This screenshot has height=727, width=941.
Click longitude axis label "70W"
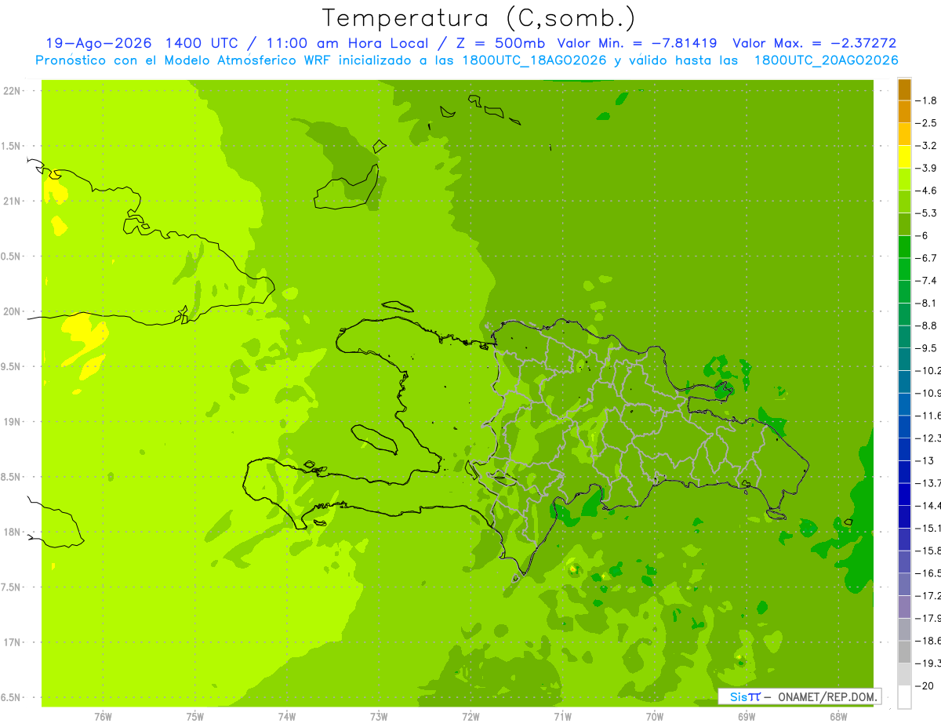[655, 716]
